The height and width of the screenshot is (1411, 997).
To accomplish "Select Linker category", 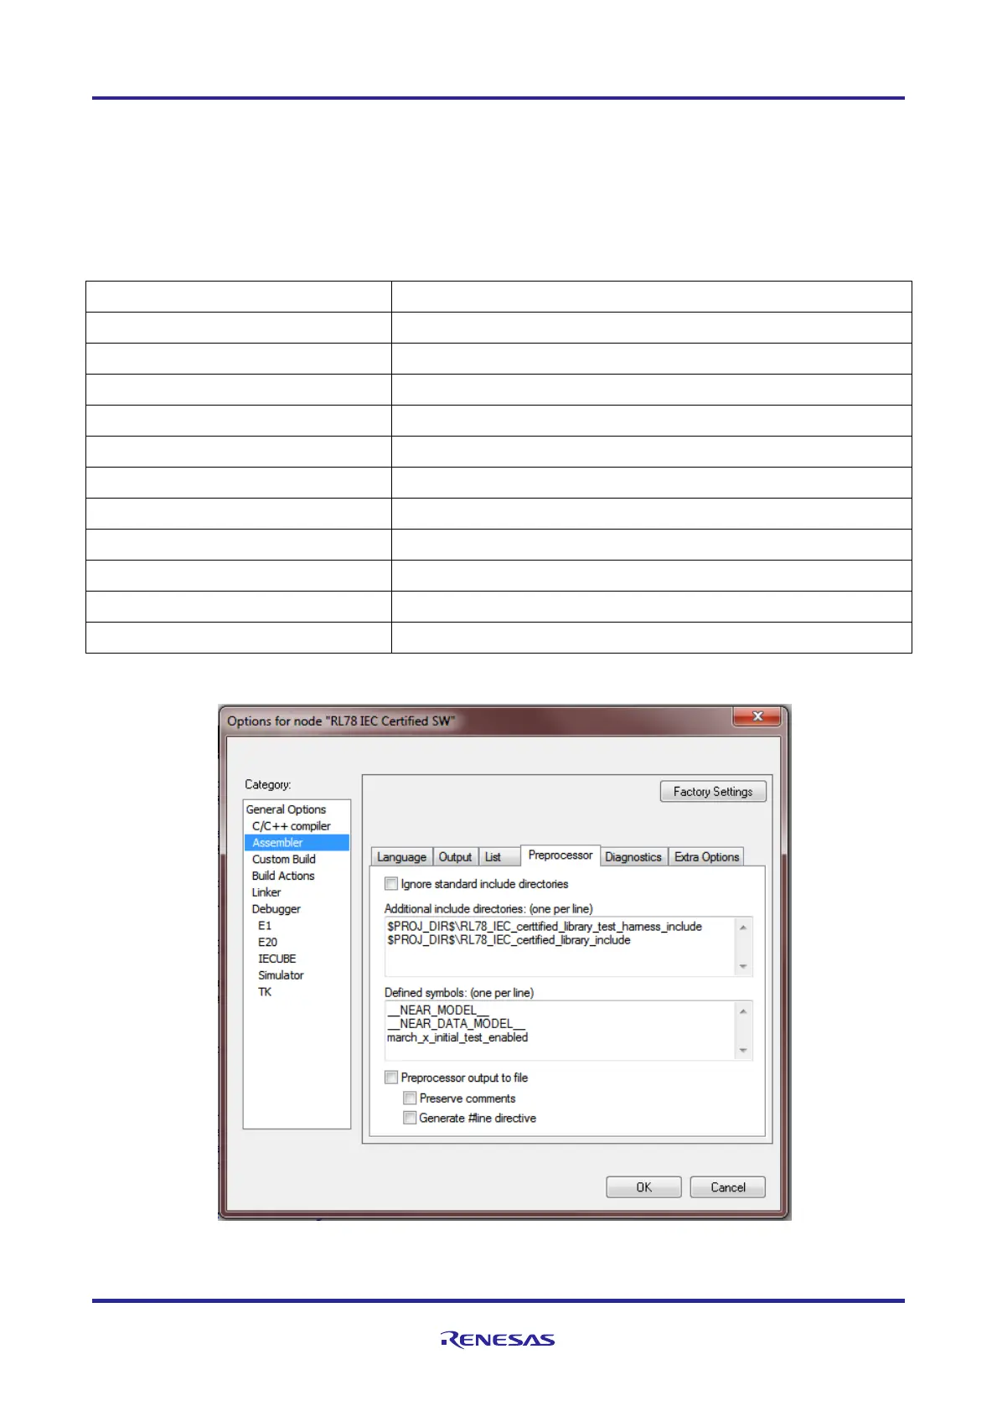I will [x=266, y=892].
